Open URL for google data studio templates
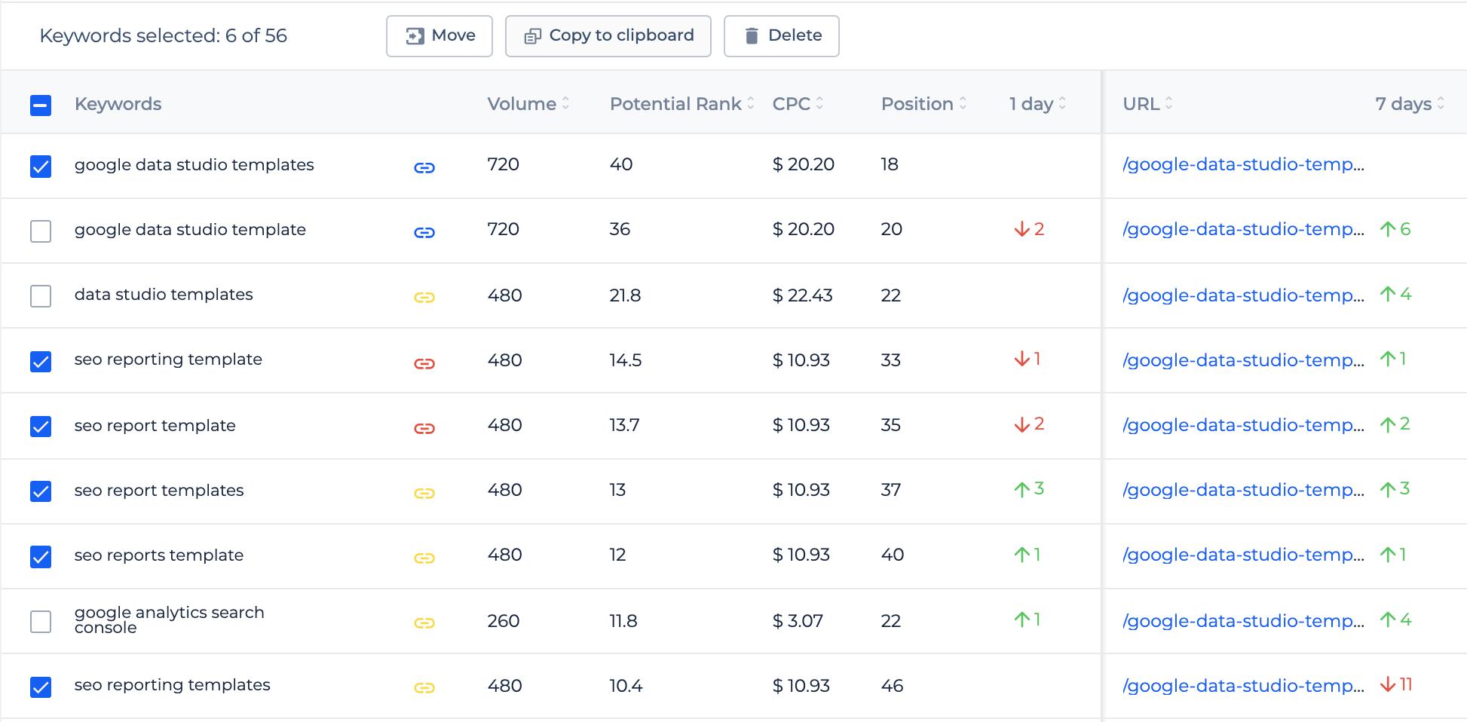Image resolution: width=1467 pixels, height=722 pixels. coord(1243,164)
